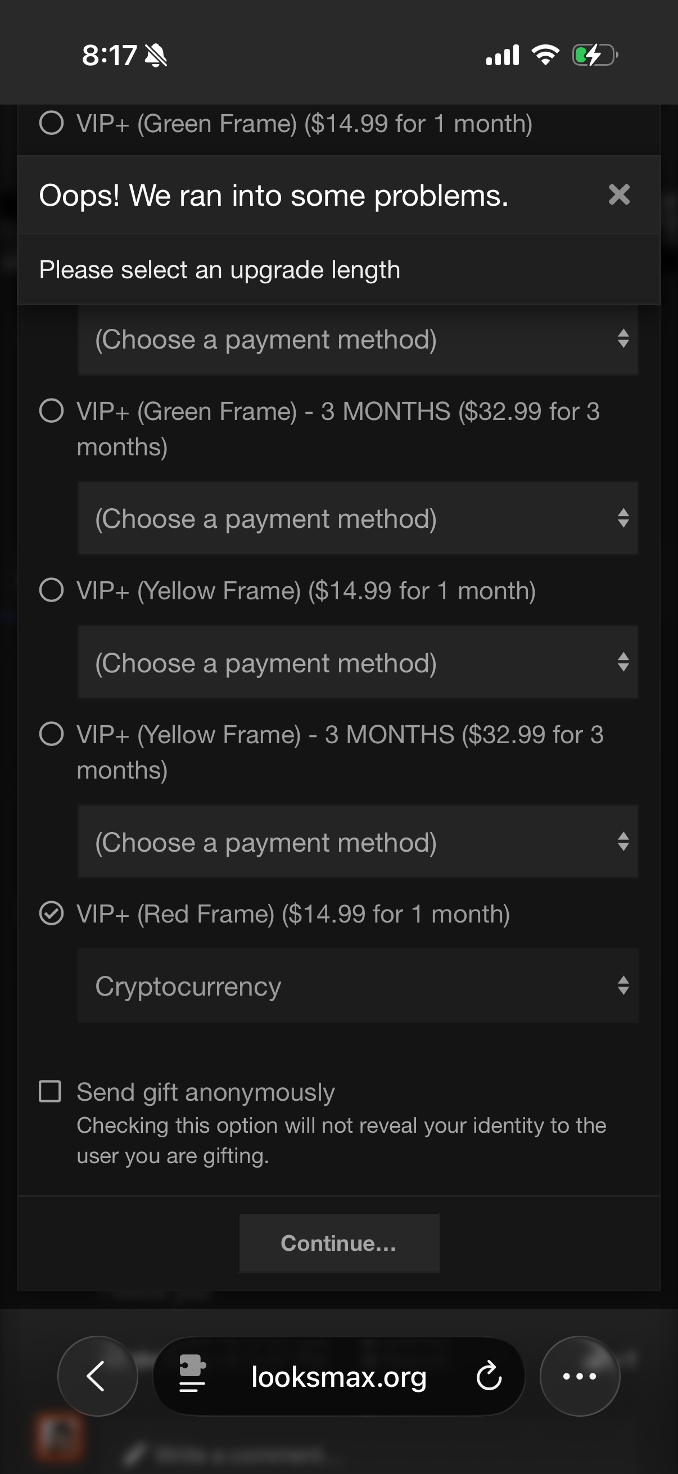Open the browser three-dots menu
The height and width of the screenshot is (1474, 678).
[x=580, y=1376]
